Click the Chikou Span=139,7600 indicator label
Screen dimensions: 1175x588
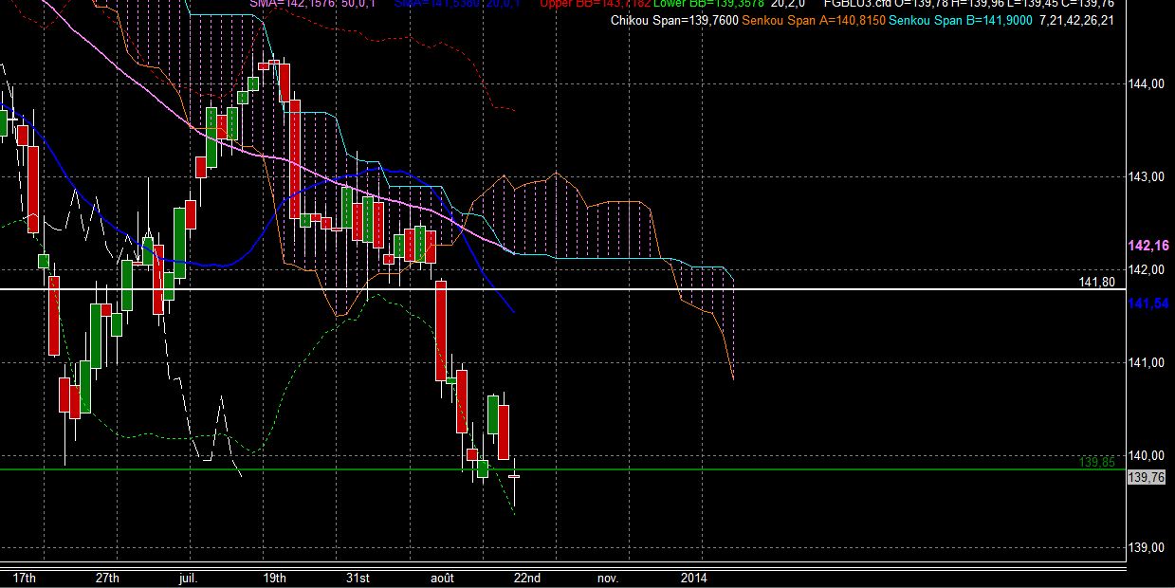[x=674, y=20]
